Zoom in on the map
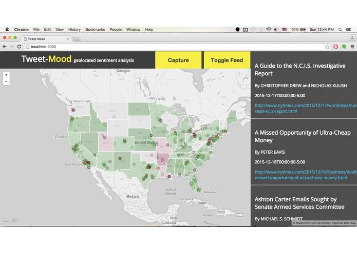This screenshot has width=357, height=253. (x=6, y=75)
